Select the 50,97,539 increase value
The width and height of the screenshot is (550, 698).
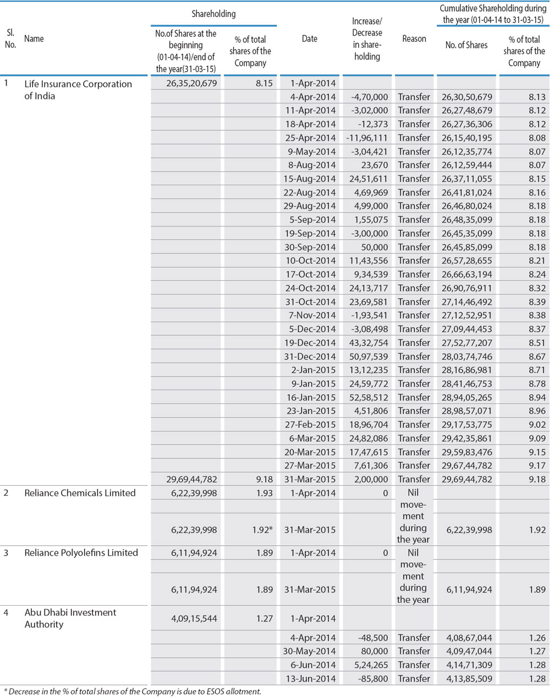click(367, 357)
